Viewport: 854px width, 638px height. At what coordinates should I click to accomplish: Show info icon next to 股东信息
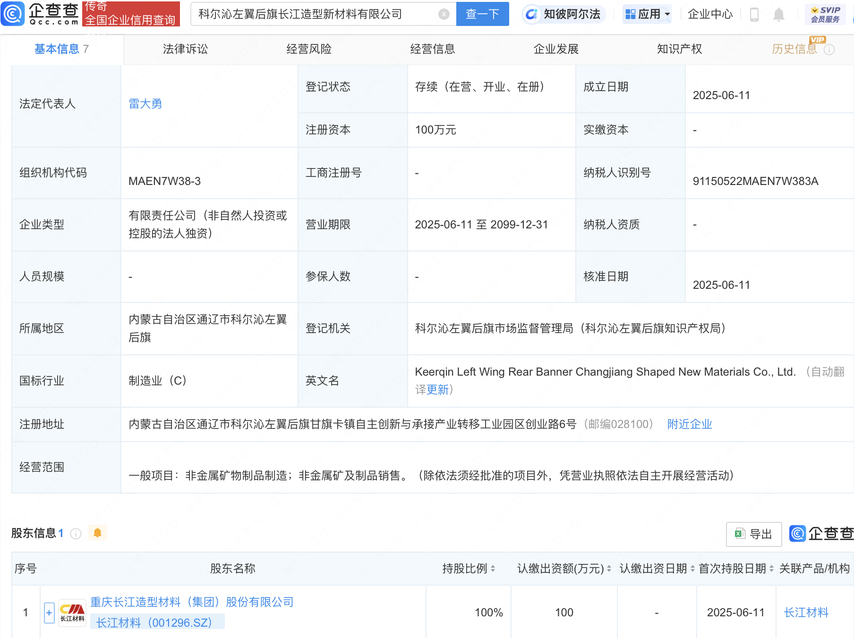76,533
